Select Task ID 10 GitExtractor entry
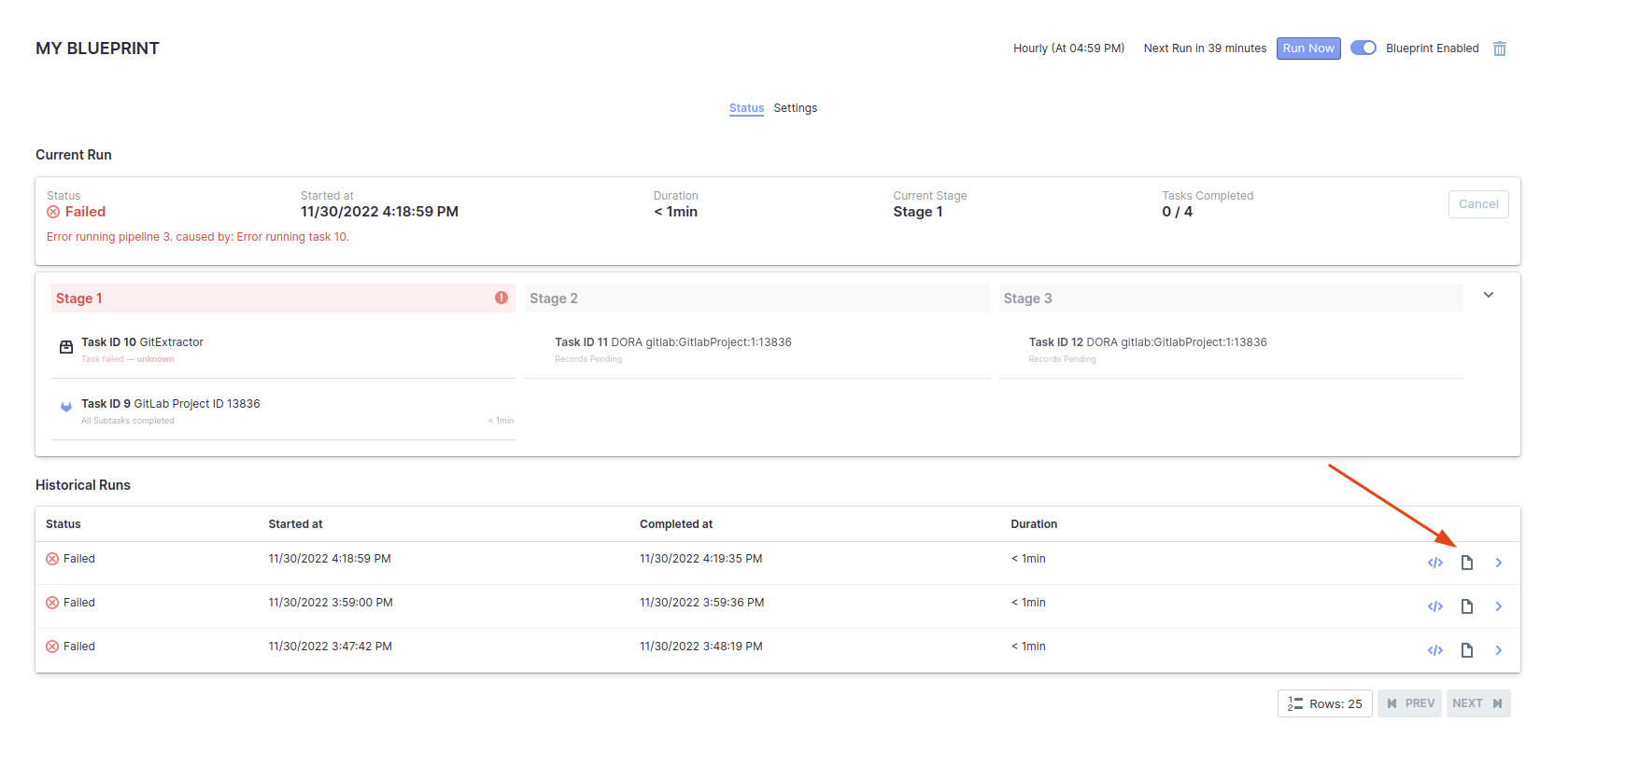The image size is (1639, 779). tap(142, 343)
